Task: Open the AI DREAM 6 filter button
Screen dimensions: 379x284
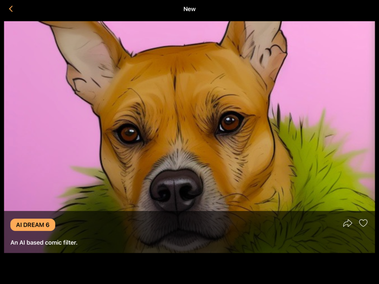Action: tap(32, 225)
